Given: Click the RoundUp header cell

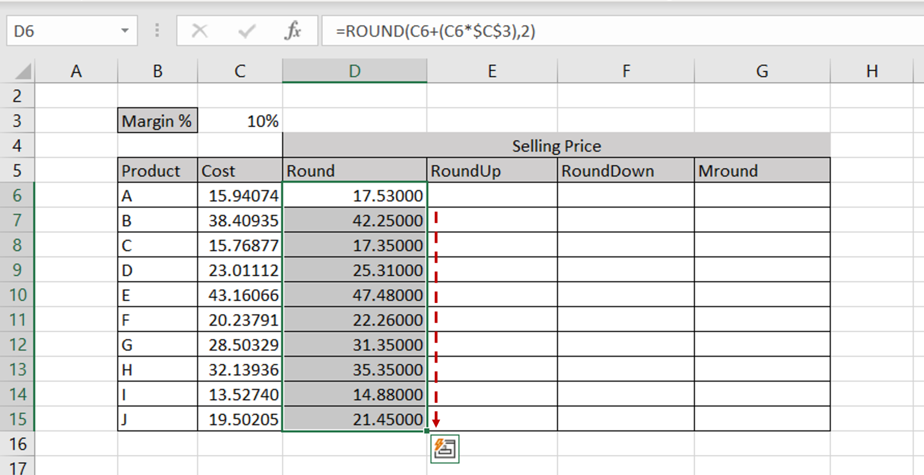Looking at the screenshot, I should [492, 170].
